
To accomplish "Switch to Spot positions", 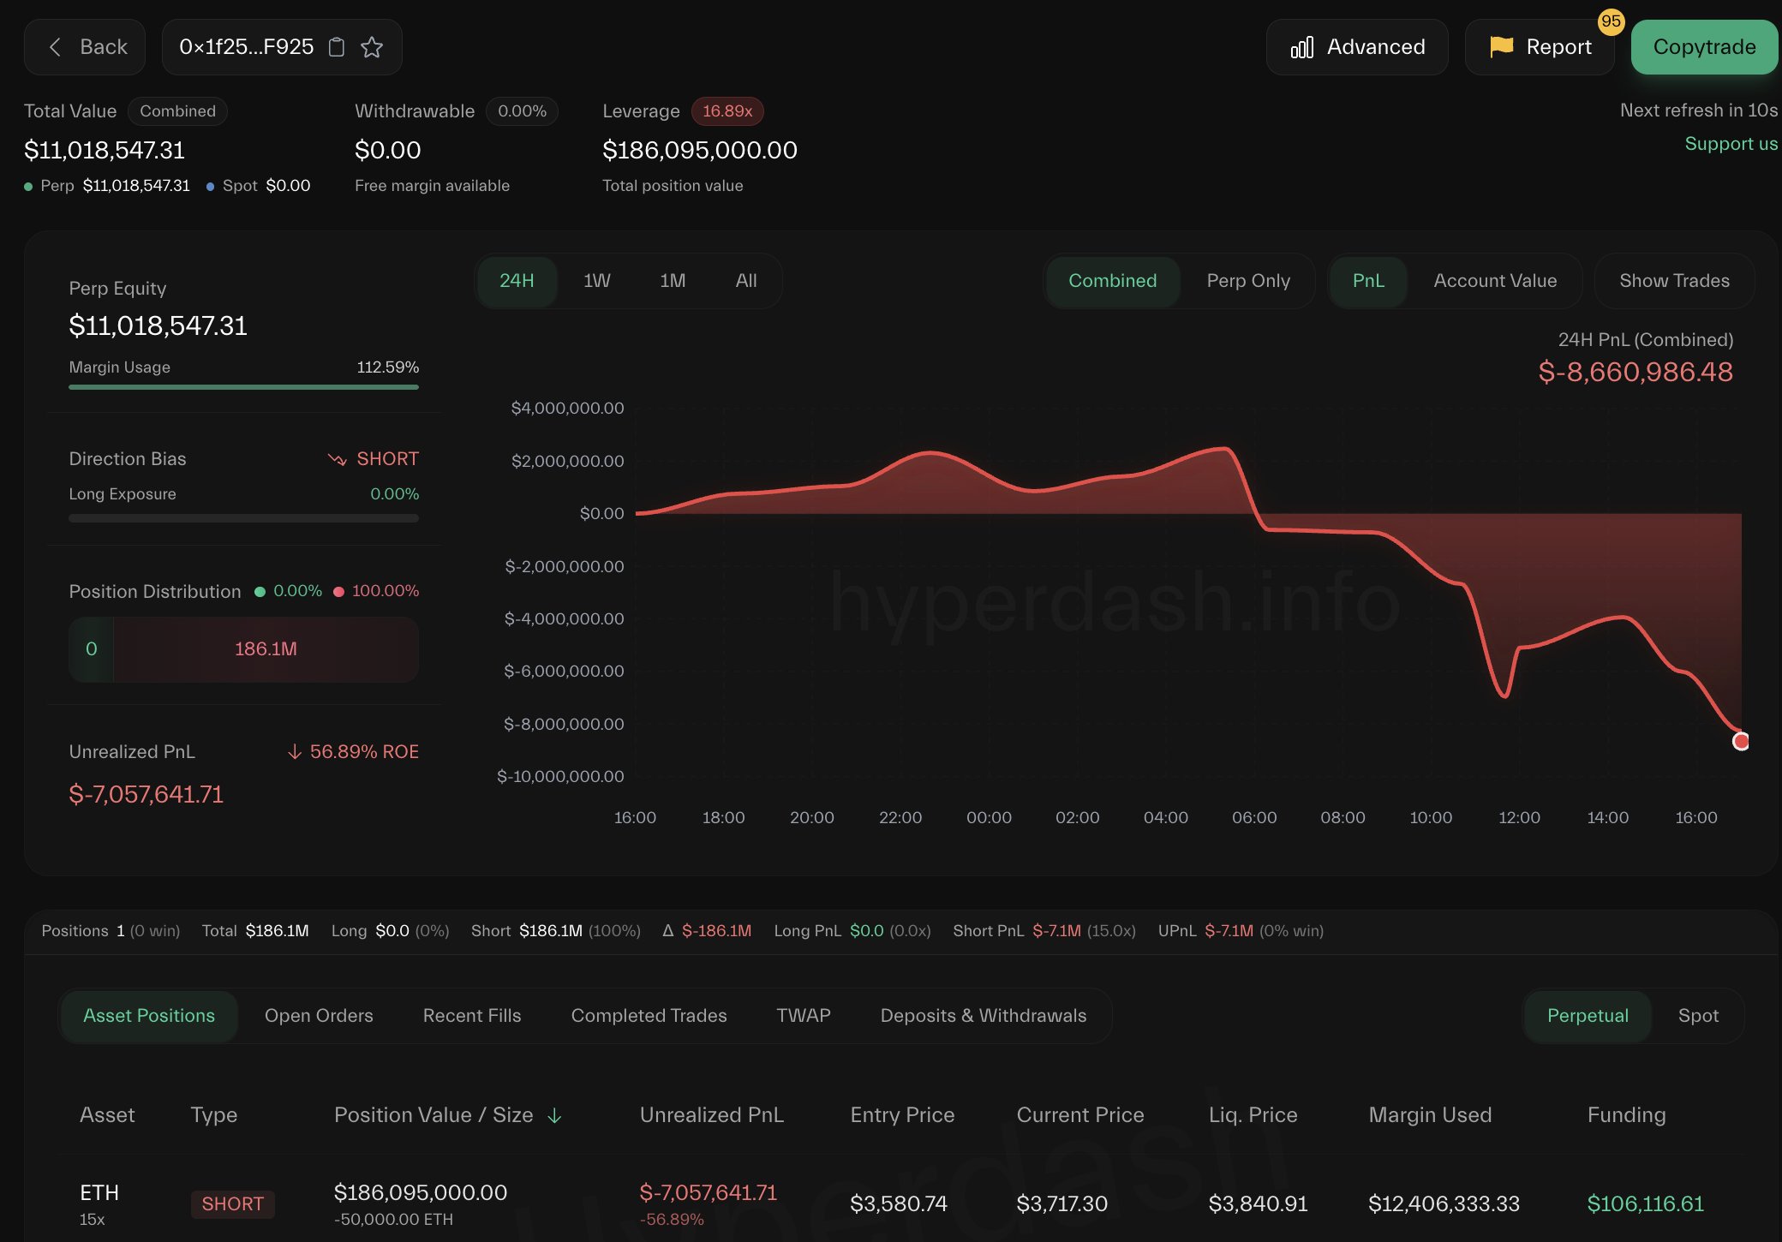I will 1698,1016.
